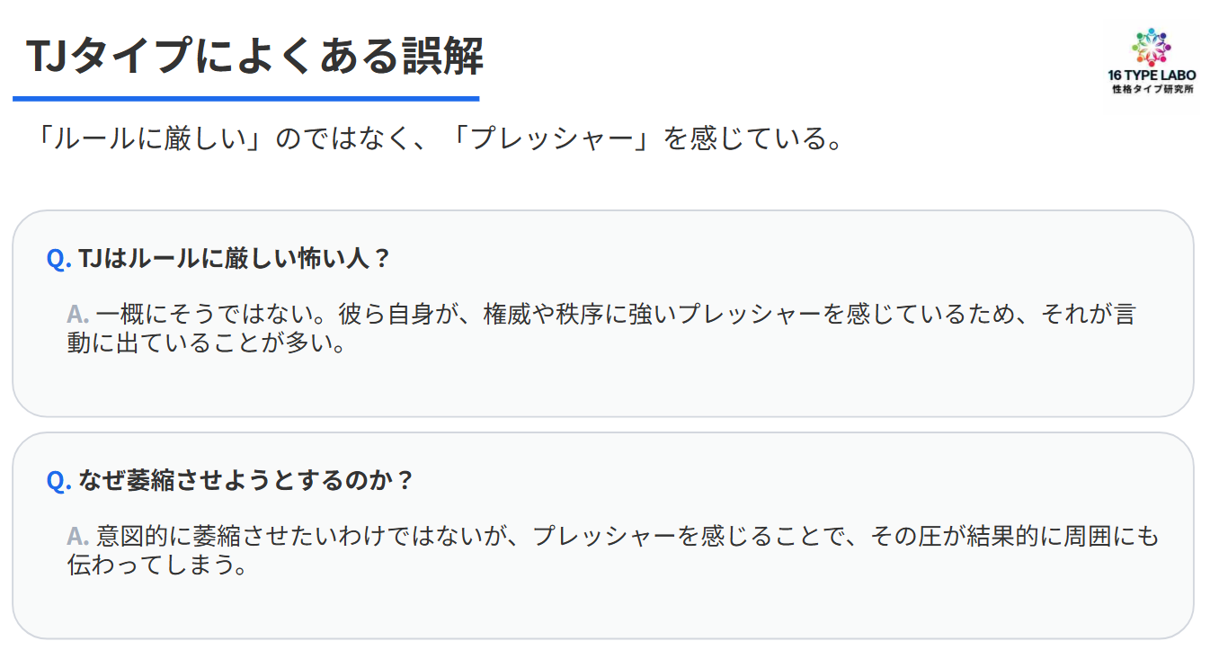Click the blue Q. marker before TJはルールに厳しい

pos(58,259)
